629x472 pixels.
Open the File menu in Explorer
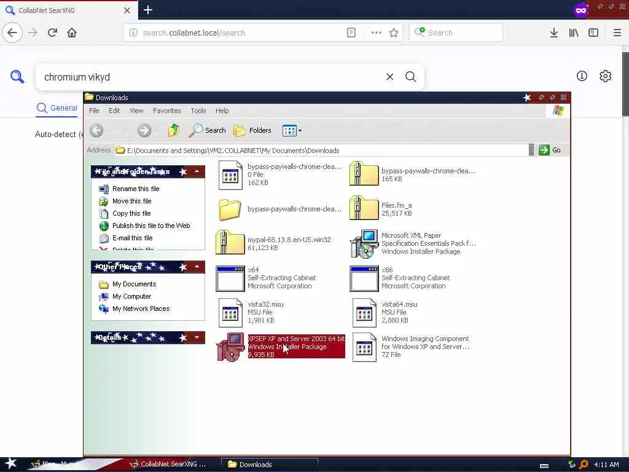pos(94,111)
